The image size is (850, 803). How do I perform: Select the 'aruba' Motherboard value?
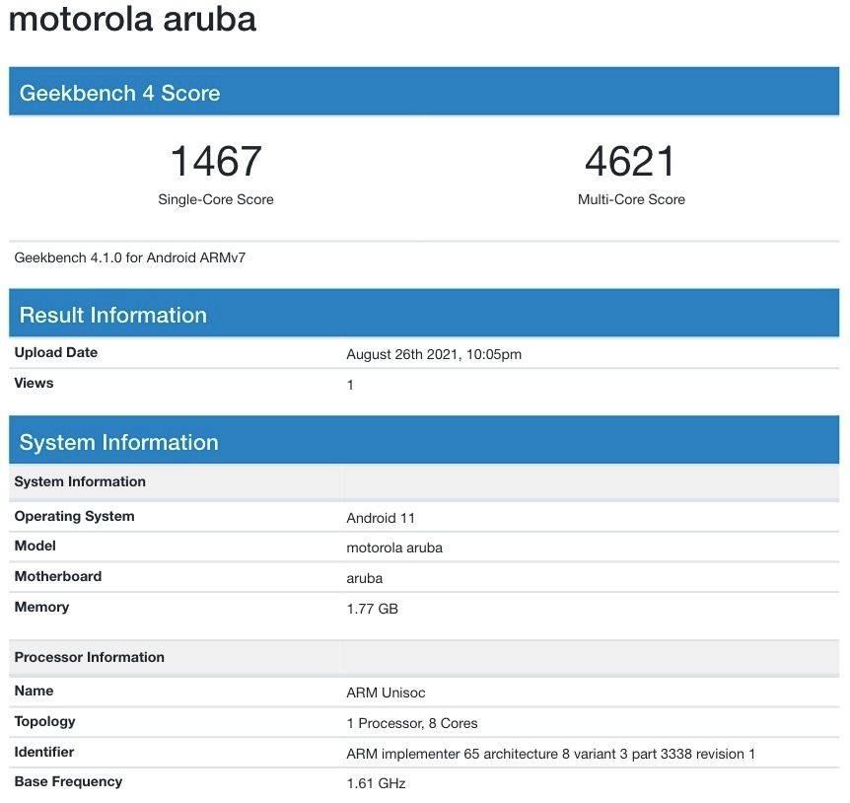click(x=365, y=578)
